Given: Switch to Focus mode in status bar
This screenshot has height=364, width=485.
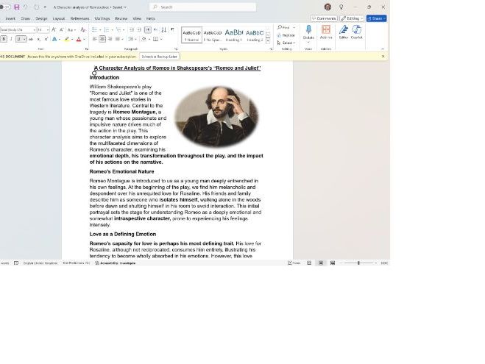Looking at the screenshot, I should [x=294, y=263].
